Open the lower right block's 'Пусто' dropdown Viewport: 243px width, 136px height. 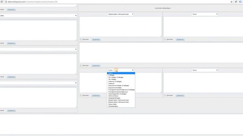[205, 70]
